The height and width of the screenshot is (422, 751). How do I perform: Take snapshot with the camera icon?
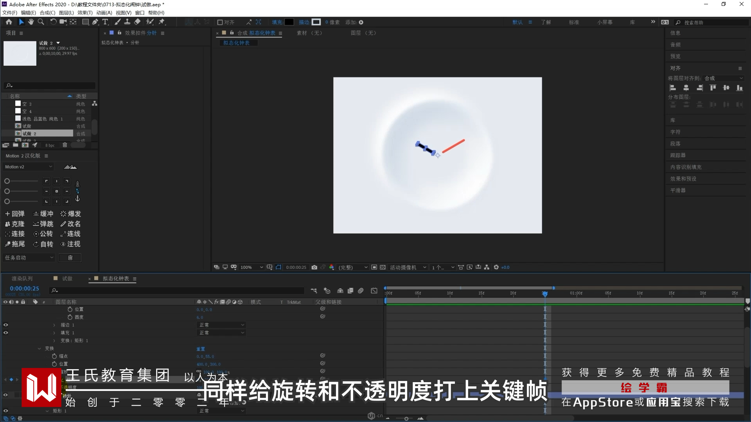click(x=314, y=267)
